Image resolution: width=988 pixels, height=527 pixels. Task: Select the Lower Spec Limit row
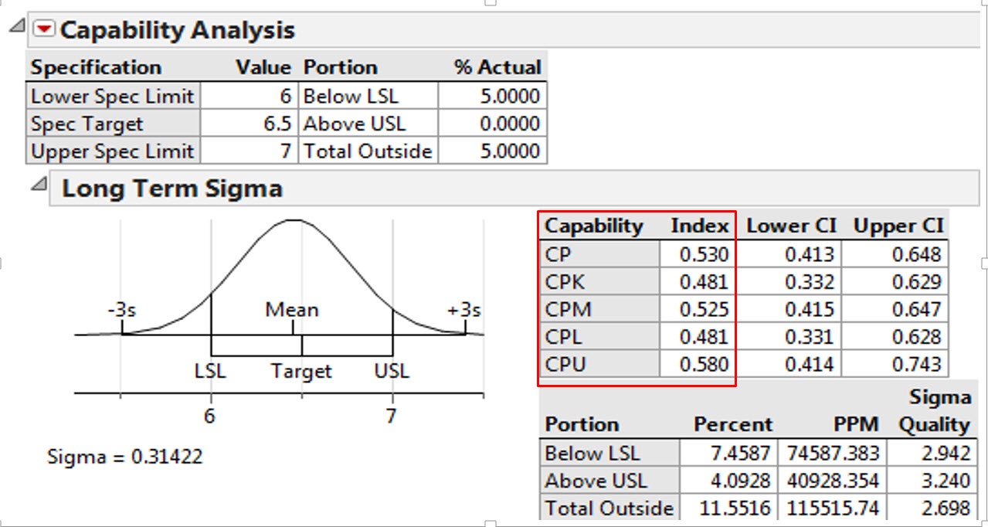pos(113,96)
